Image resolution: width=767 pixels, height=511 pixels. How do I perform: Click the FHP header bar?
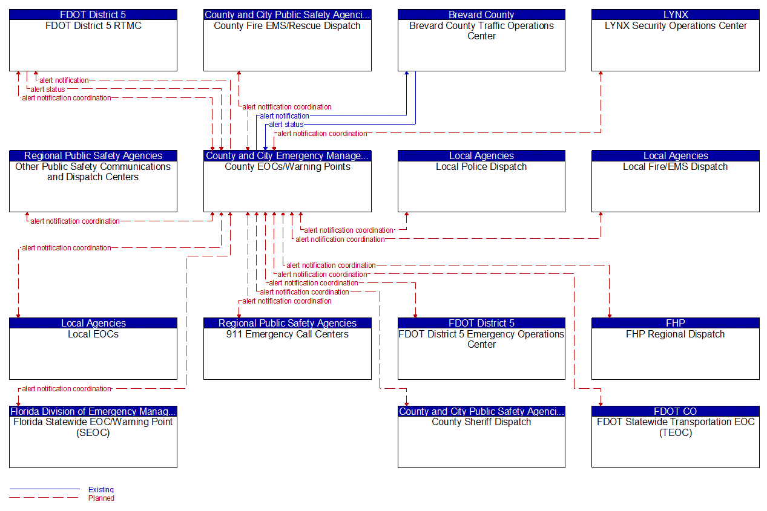676,324
